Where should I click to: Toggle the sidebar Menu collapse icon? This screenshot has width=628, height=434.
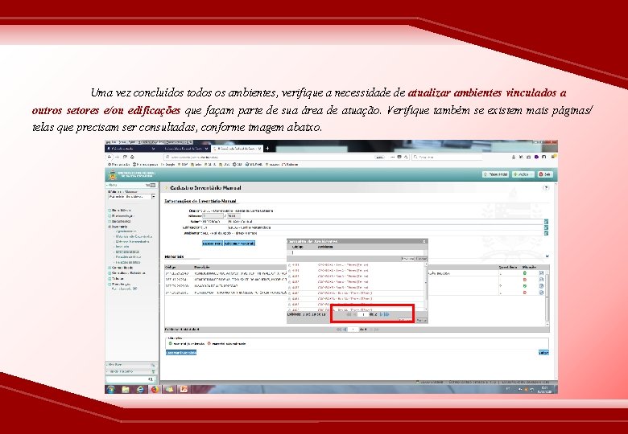(152, 186)
